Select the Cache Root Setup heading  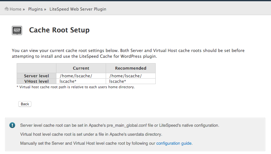(59, 30)
